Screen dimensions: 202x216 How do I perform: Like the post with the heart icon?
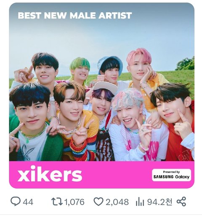98,202
